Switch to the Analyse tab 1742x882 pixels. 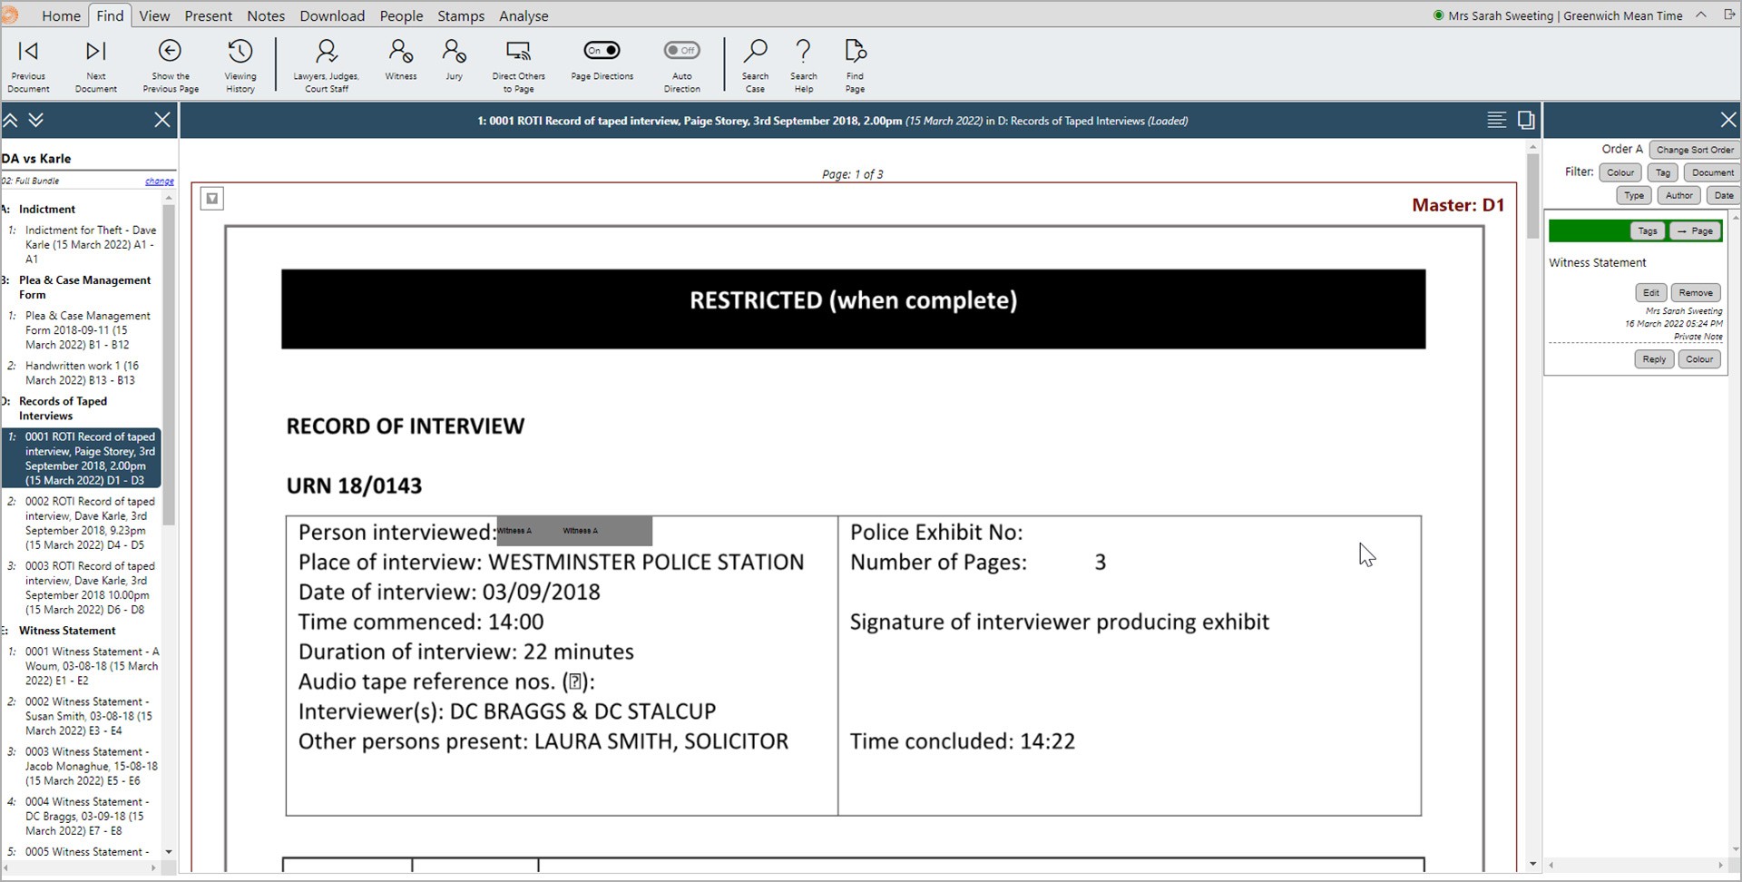[524, 15]
